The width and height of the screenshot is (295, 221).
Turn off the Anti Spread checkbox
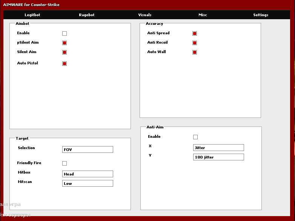195,34
